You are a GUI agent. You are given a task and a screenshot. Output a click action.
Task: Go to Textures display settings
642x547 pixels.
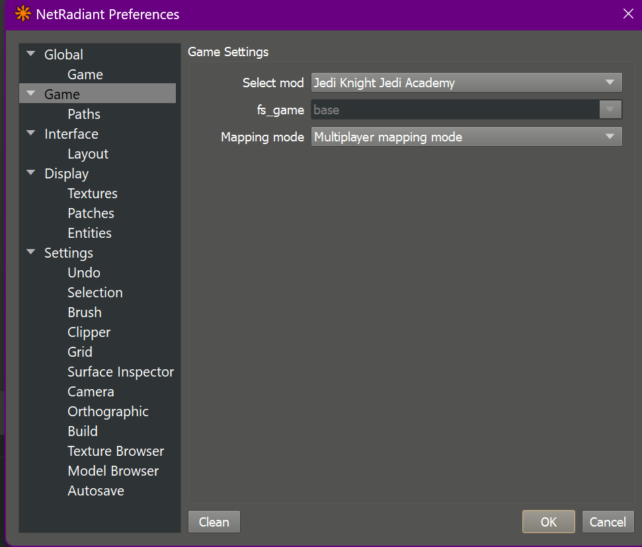tap(93, 194)
